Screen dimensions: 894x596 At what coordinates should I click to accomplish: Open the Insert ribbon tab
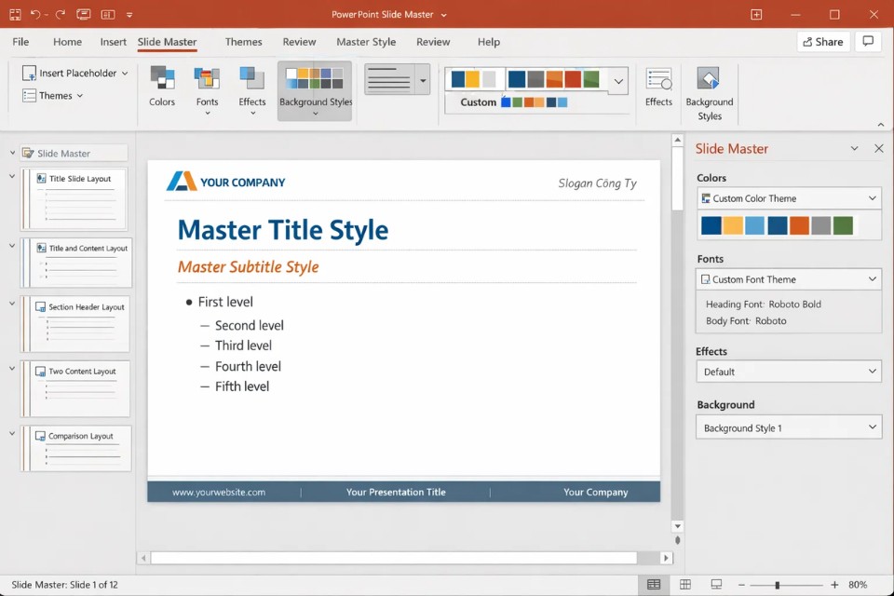click(x=113, y=42)
